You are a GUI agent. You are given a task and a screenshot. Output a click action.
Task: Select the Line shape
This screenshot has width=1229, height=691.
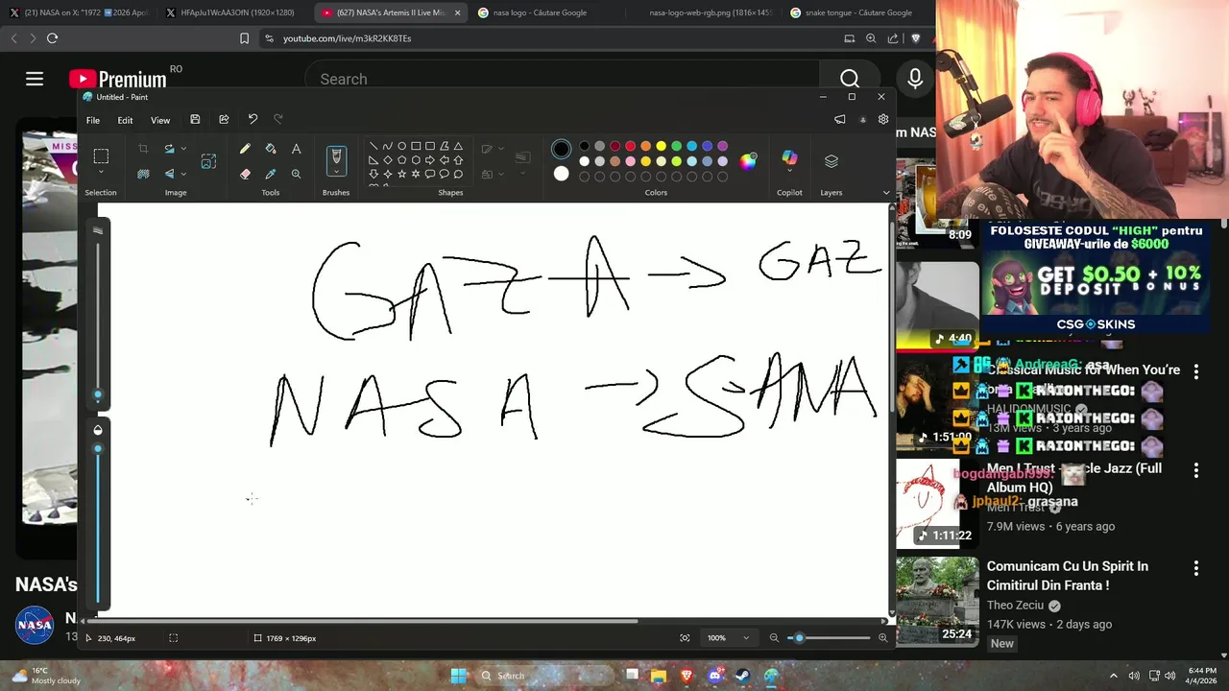374,146
